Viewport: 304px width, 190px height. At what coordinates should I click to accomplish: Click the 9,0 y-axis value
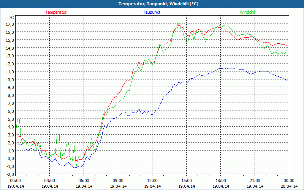point(11,87)
